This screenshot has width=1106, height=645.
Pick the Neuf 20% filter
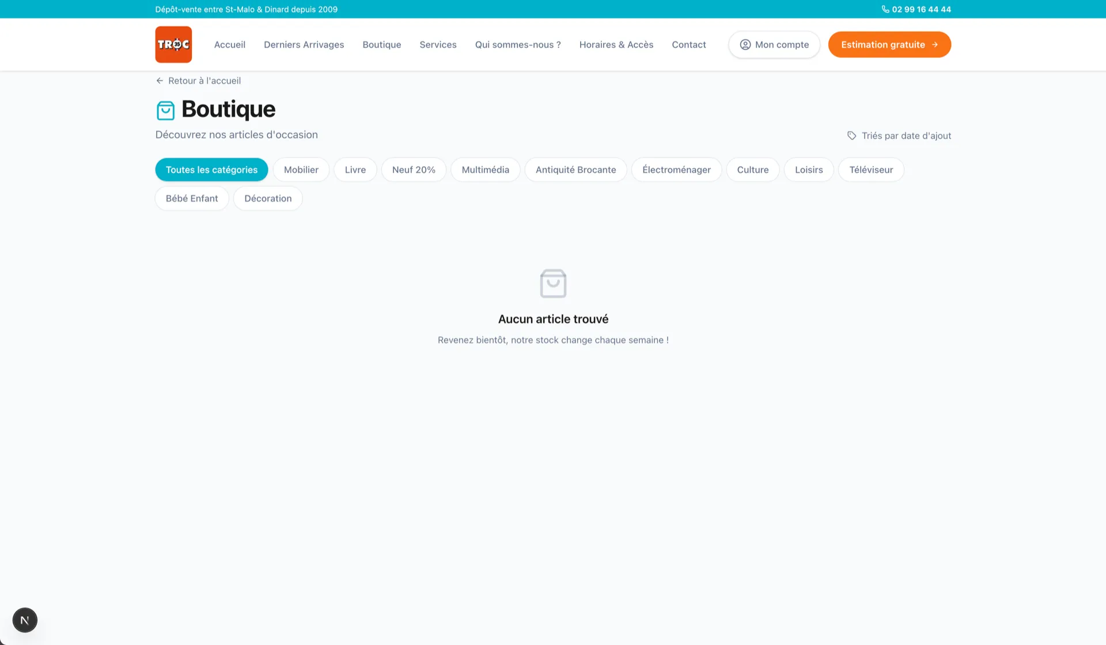coord(414,169)
